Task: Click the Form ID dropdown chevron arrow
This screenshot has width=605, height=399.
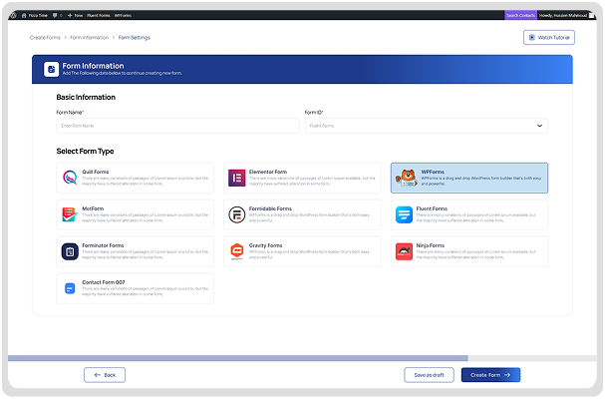Action: pyautogui.click(x=539, y=126)
